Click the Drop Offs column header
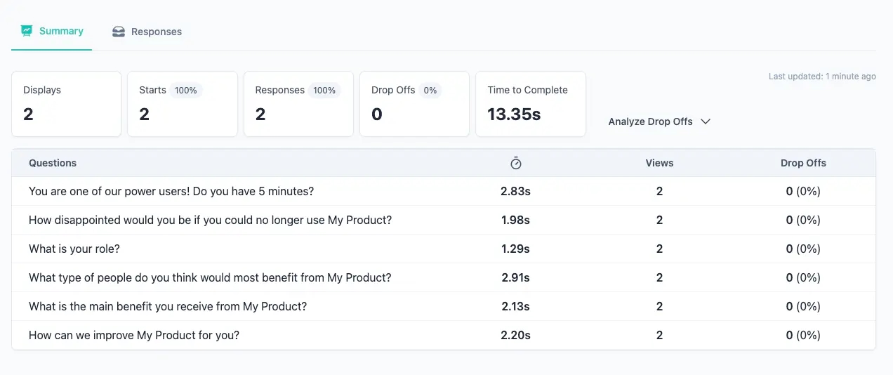 (803, 163)
